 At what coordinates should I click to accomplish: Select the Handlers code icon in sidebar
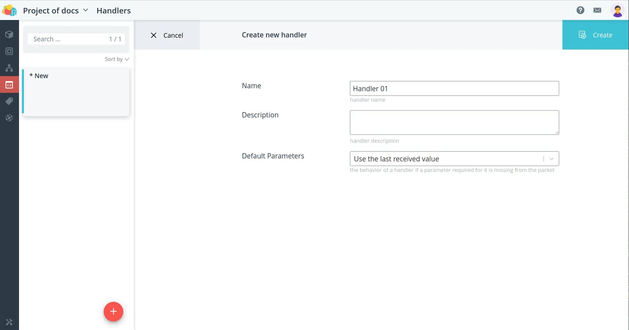[x=9, y=85]
